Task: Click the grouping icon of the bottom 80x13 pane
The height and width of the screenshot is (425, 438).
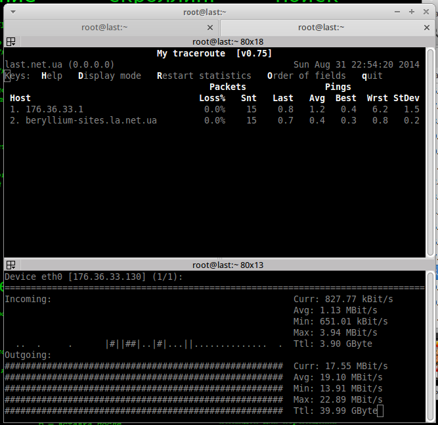Action: click(11, 265)
